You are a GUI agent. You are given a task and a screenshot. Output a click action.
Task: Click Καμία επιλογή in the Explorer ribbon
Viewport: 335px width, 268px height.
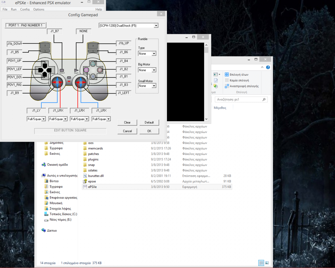237,80
